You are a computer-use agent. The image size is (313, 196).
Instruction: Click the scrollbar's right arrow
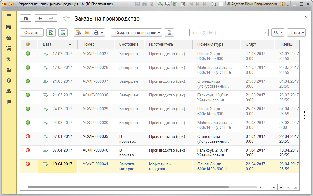[261, 187]
